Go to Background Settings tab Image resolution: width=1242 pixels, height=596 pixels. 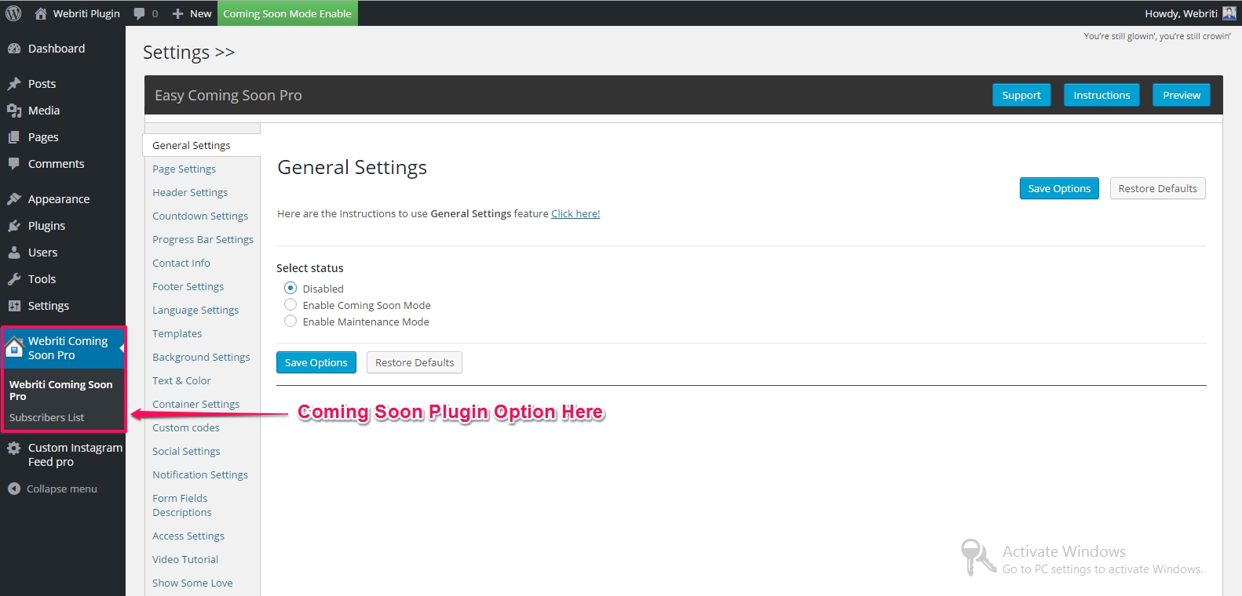201,357
